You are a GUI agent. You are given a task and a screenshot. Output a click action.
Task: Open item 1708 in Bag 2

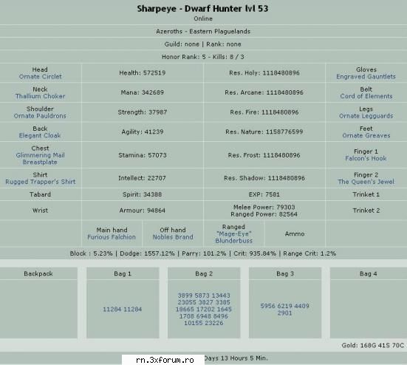(x=186, y=316)
